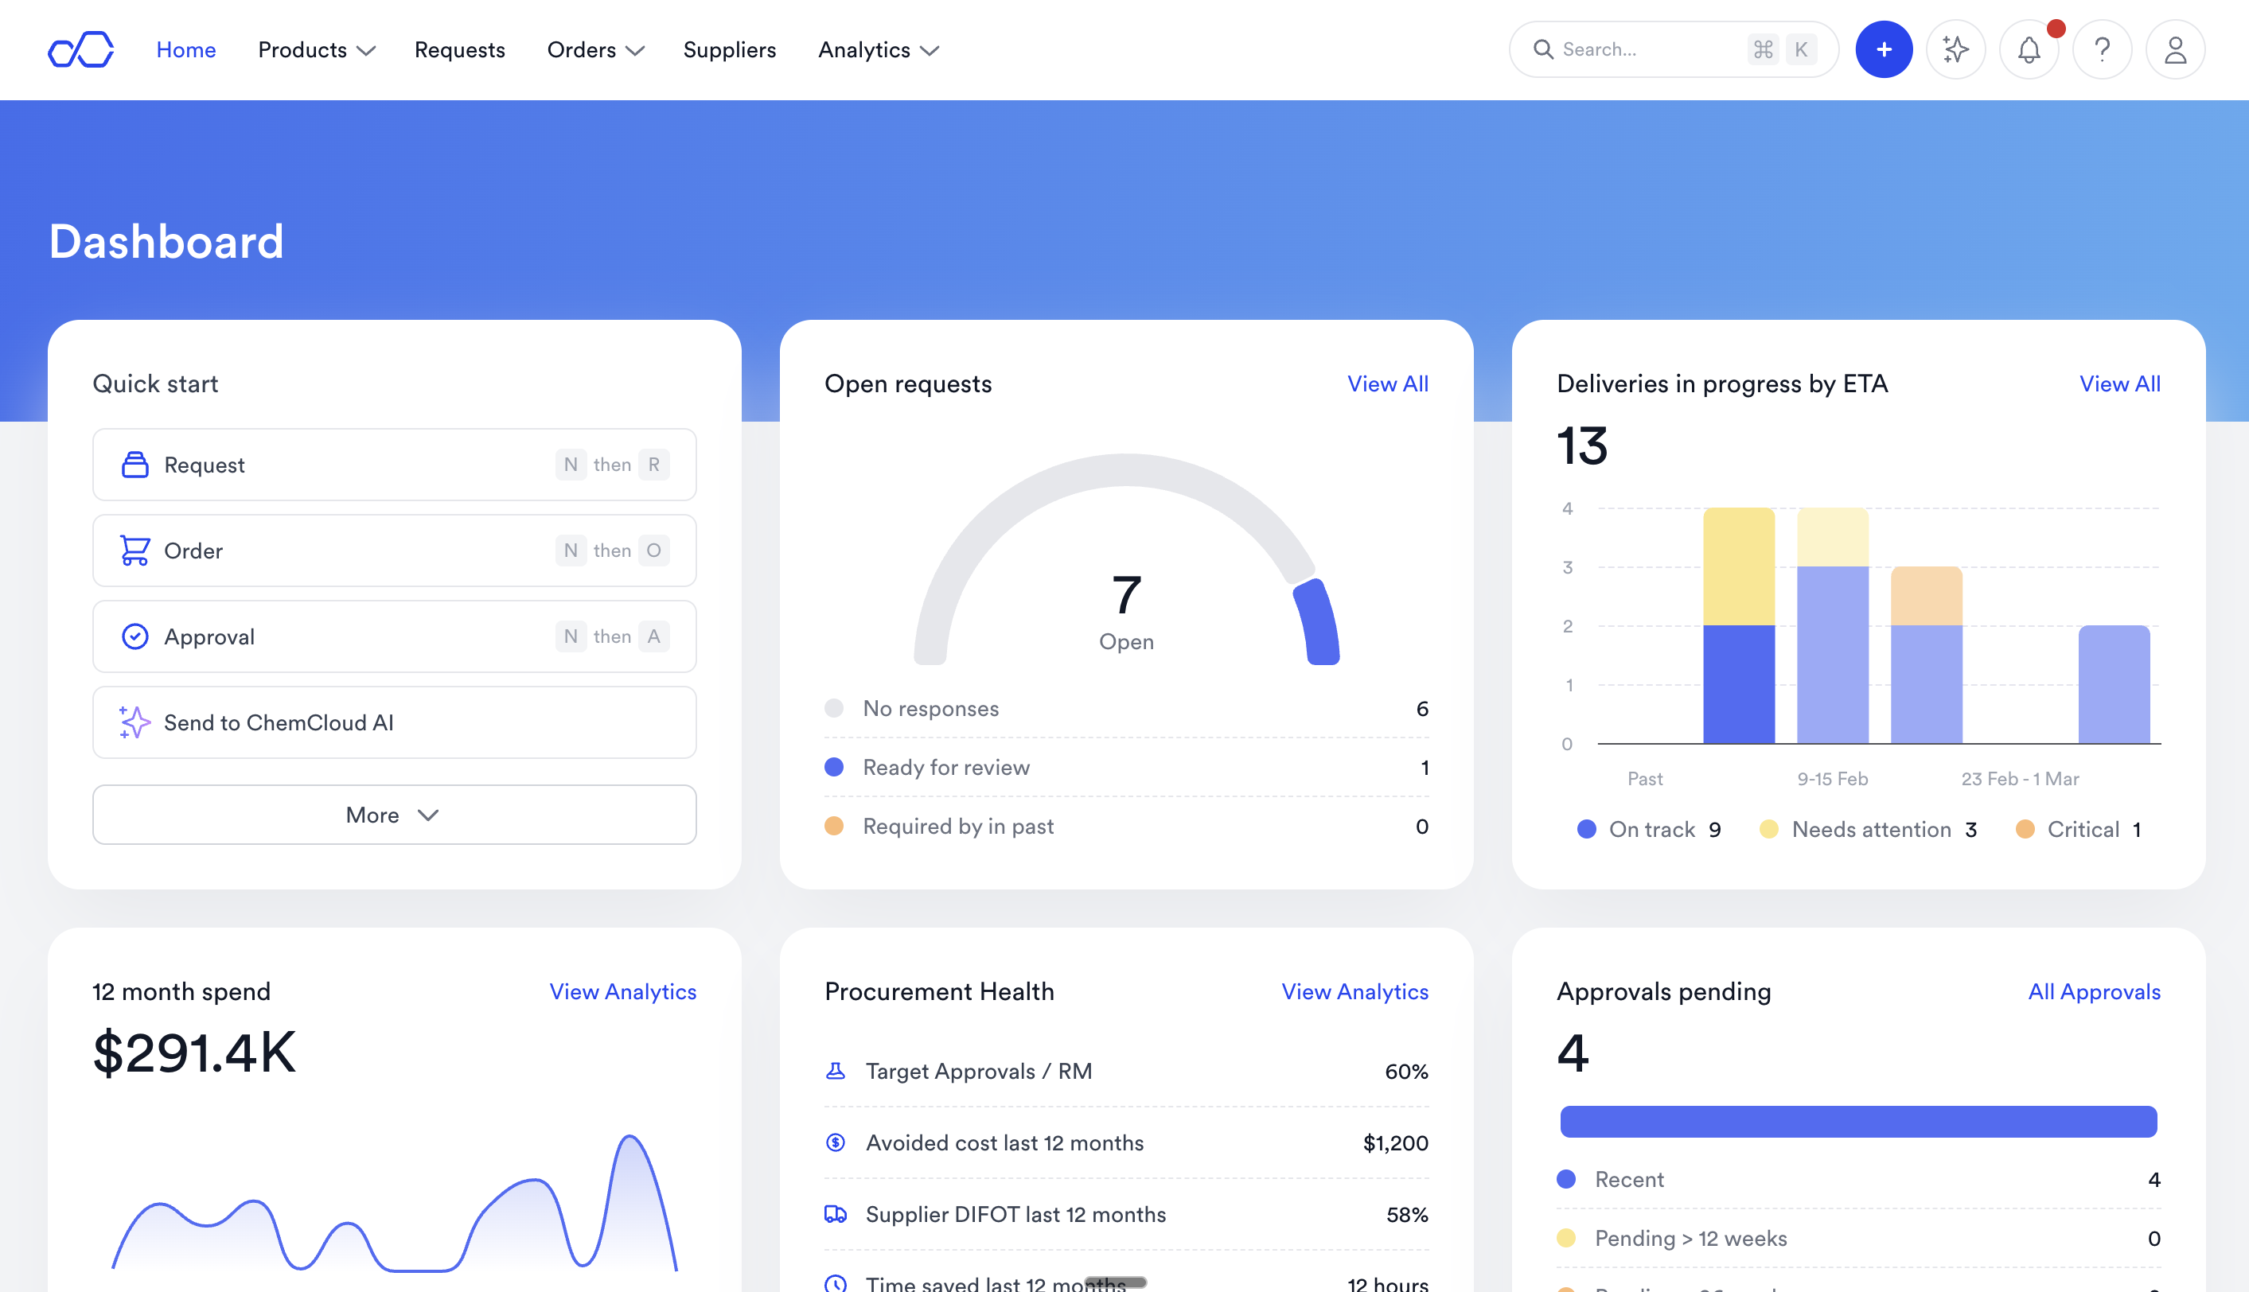Expand the Products dropdown menu
This screenshot has width=2249, height=1292.
[316, 49]
